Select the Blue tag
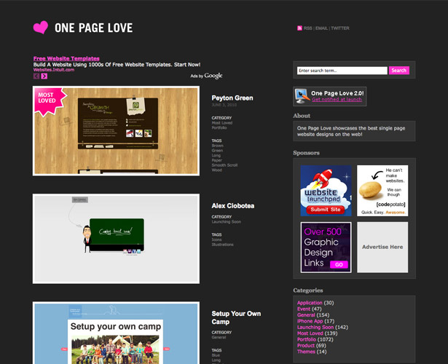This screenshot has height=364, width=448. (x=216, y=355)
